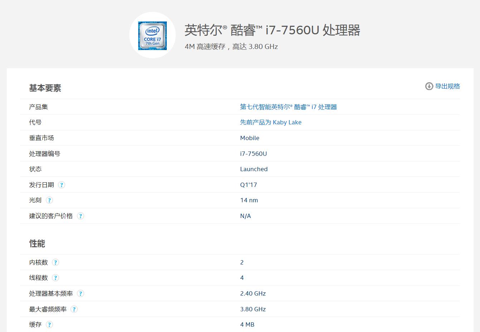The height and width of the screenshot is (332, 480).
Task: Click the 缓存 label text
Action: tap(35, 324)
